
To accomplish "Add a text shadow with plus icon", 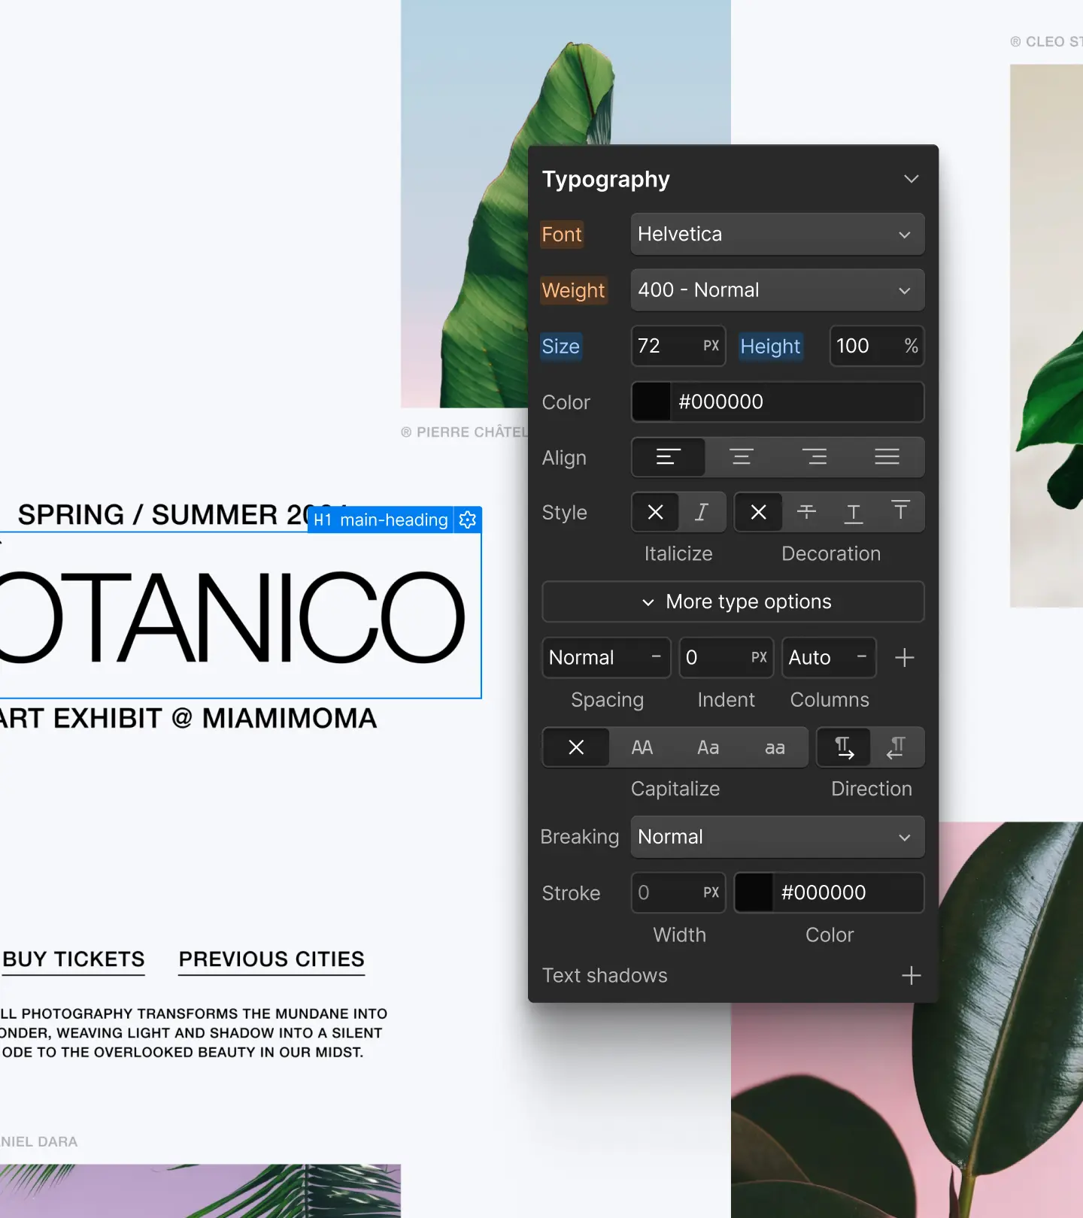I will pos(911,976).
